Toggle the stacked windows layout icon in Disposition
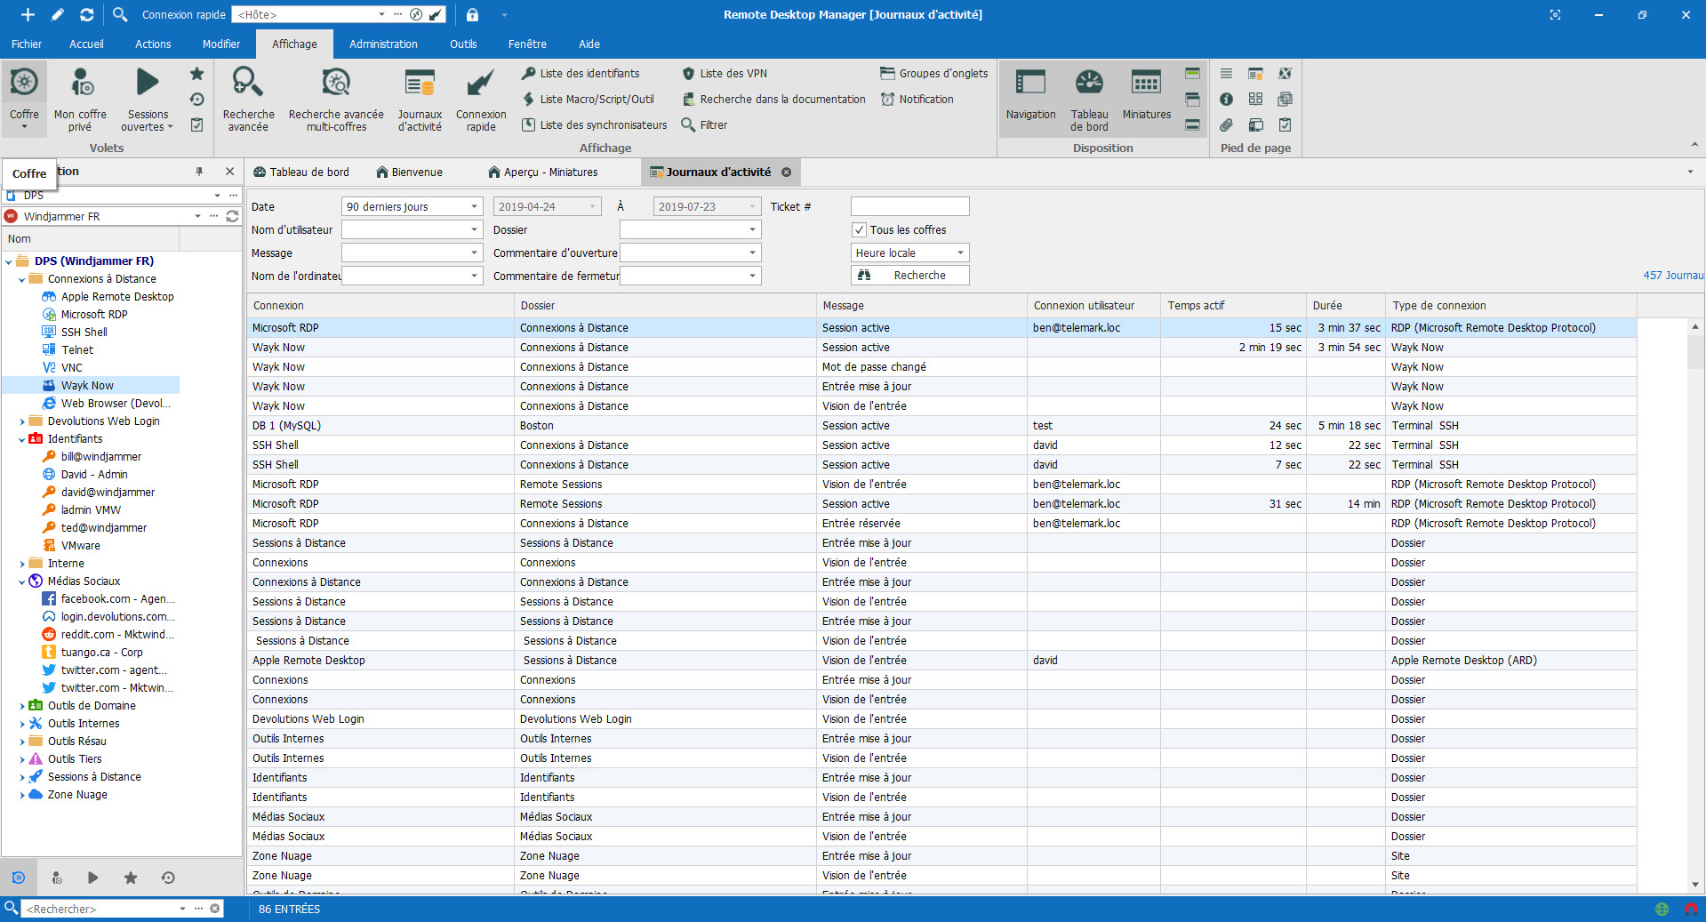This screenshot has height=922, width=1706. pyautogui.click(x=1192, y=100)
